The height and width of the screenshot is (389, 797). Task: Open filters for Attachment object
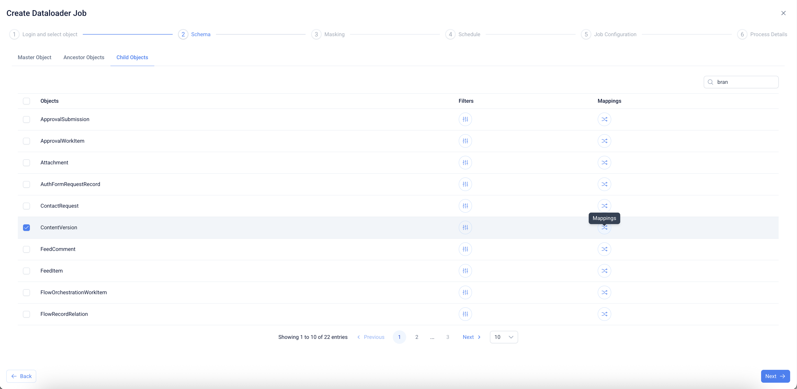[x=465, y=163]
